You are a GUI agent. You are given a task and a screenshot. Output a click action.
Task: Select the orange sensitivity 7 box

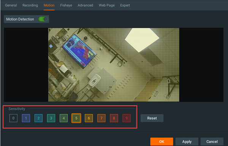101,118
